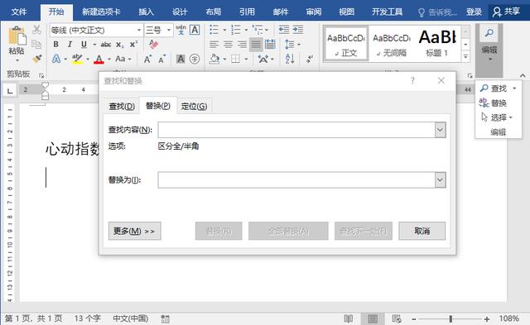This screenshot has width=530, height=325.
Task: Click the 取消 button
Action: [422, 232]
